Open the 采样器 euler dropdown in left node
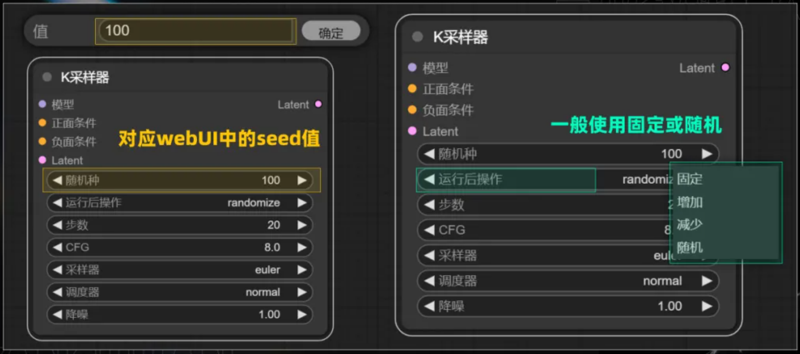 [179, 269]
